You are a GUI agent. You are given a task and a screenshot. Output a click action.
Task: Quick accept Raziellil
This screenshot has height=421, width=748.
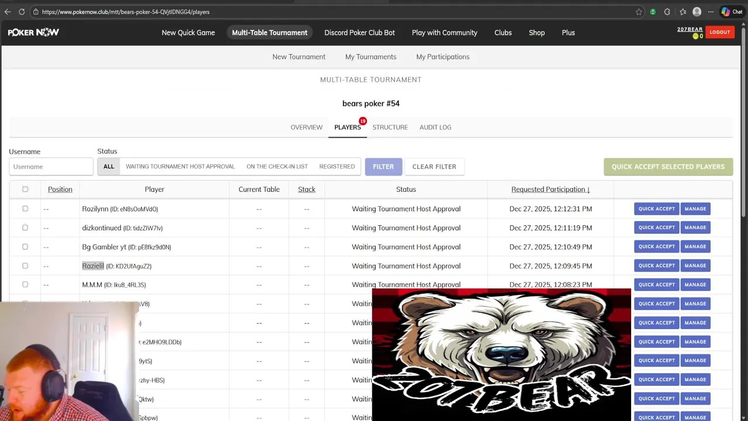[x=656, y=265]
